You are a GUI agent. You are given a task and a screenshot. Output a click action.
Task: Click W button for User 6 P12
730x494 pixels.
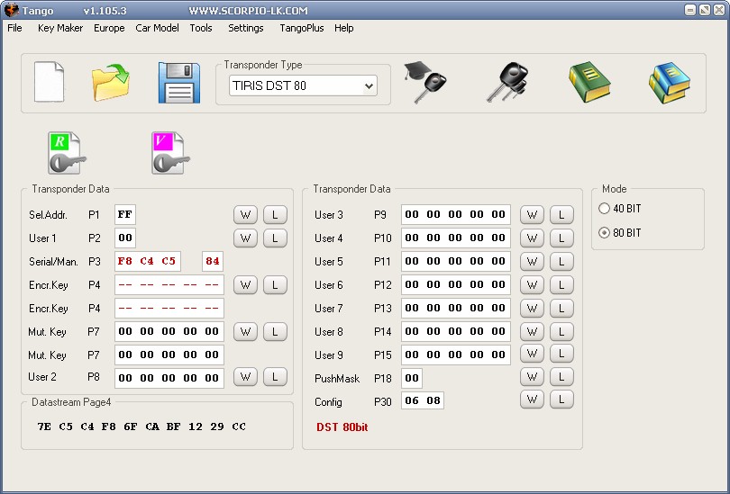532,285
